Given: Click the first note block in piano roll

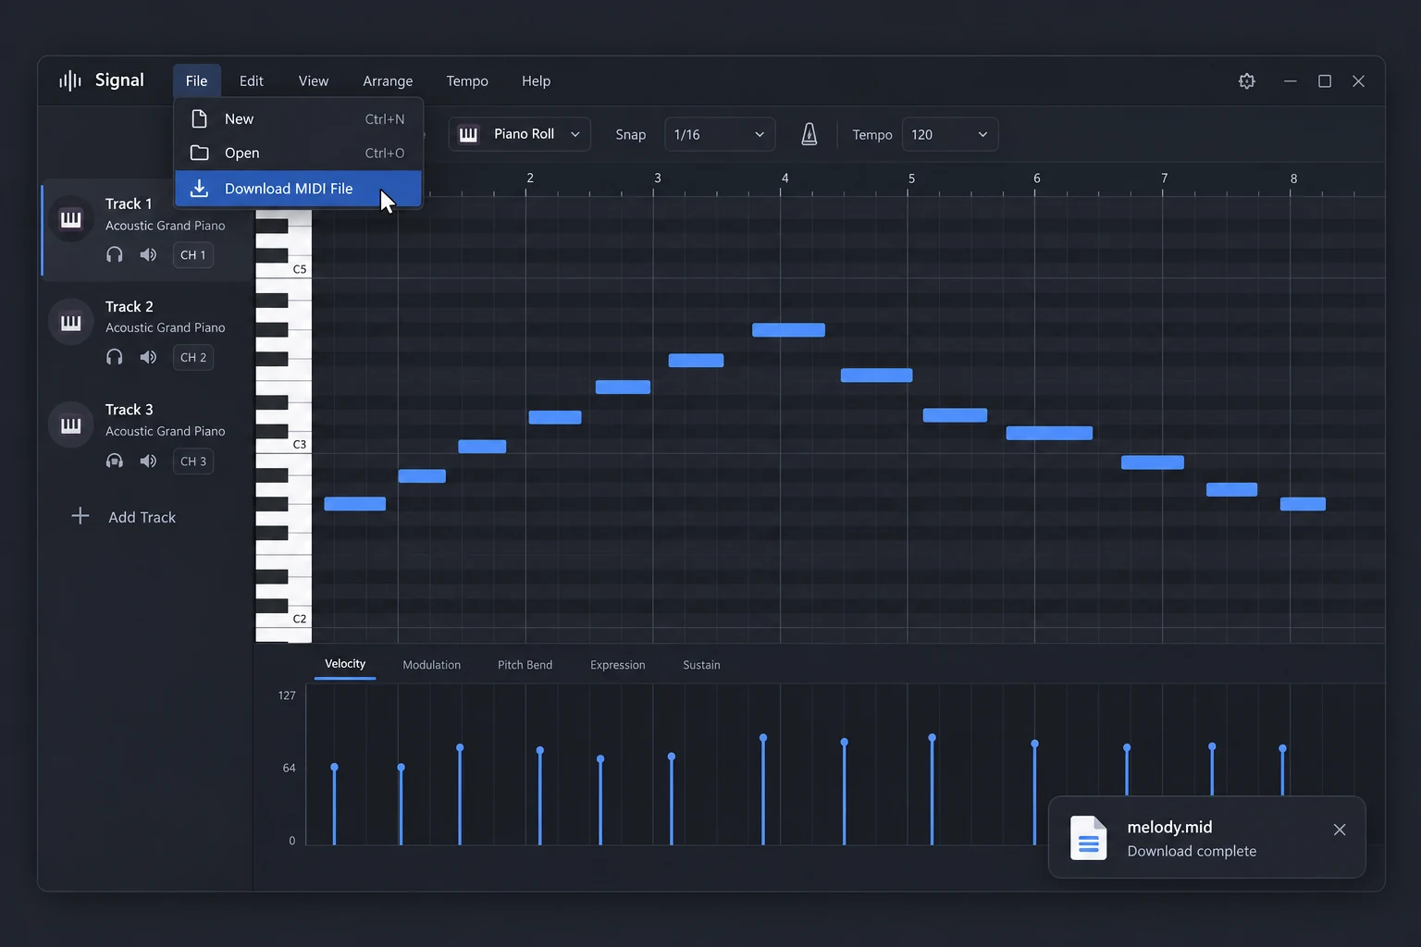Looking at the screenshot, I should [x=354, y=504].
